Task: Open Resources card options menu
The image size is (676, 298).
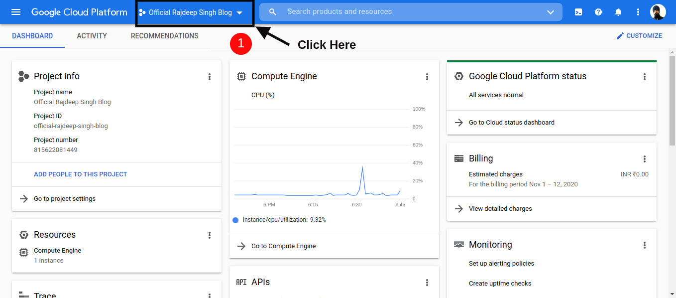Action: (x=210, y=235)
